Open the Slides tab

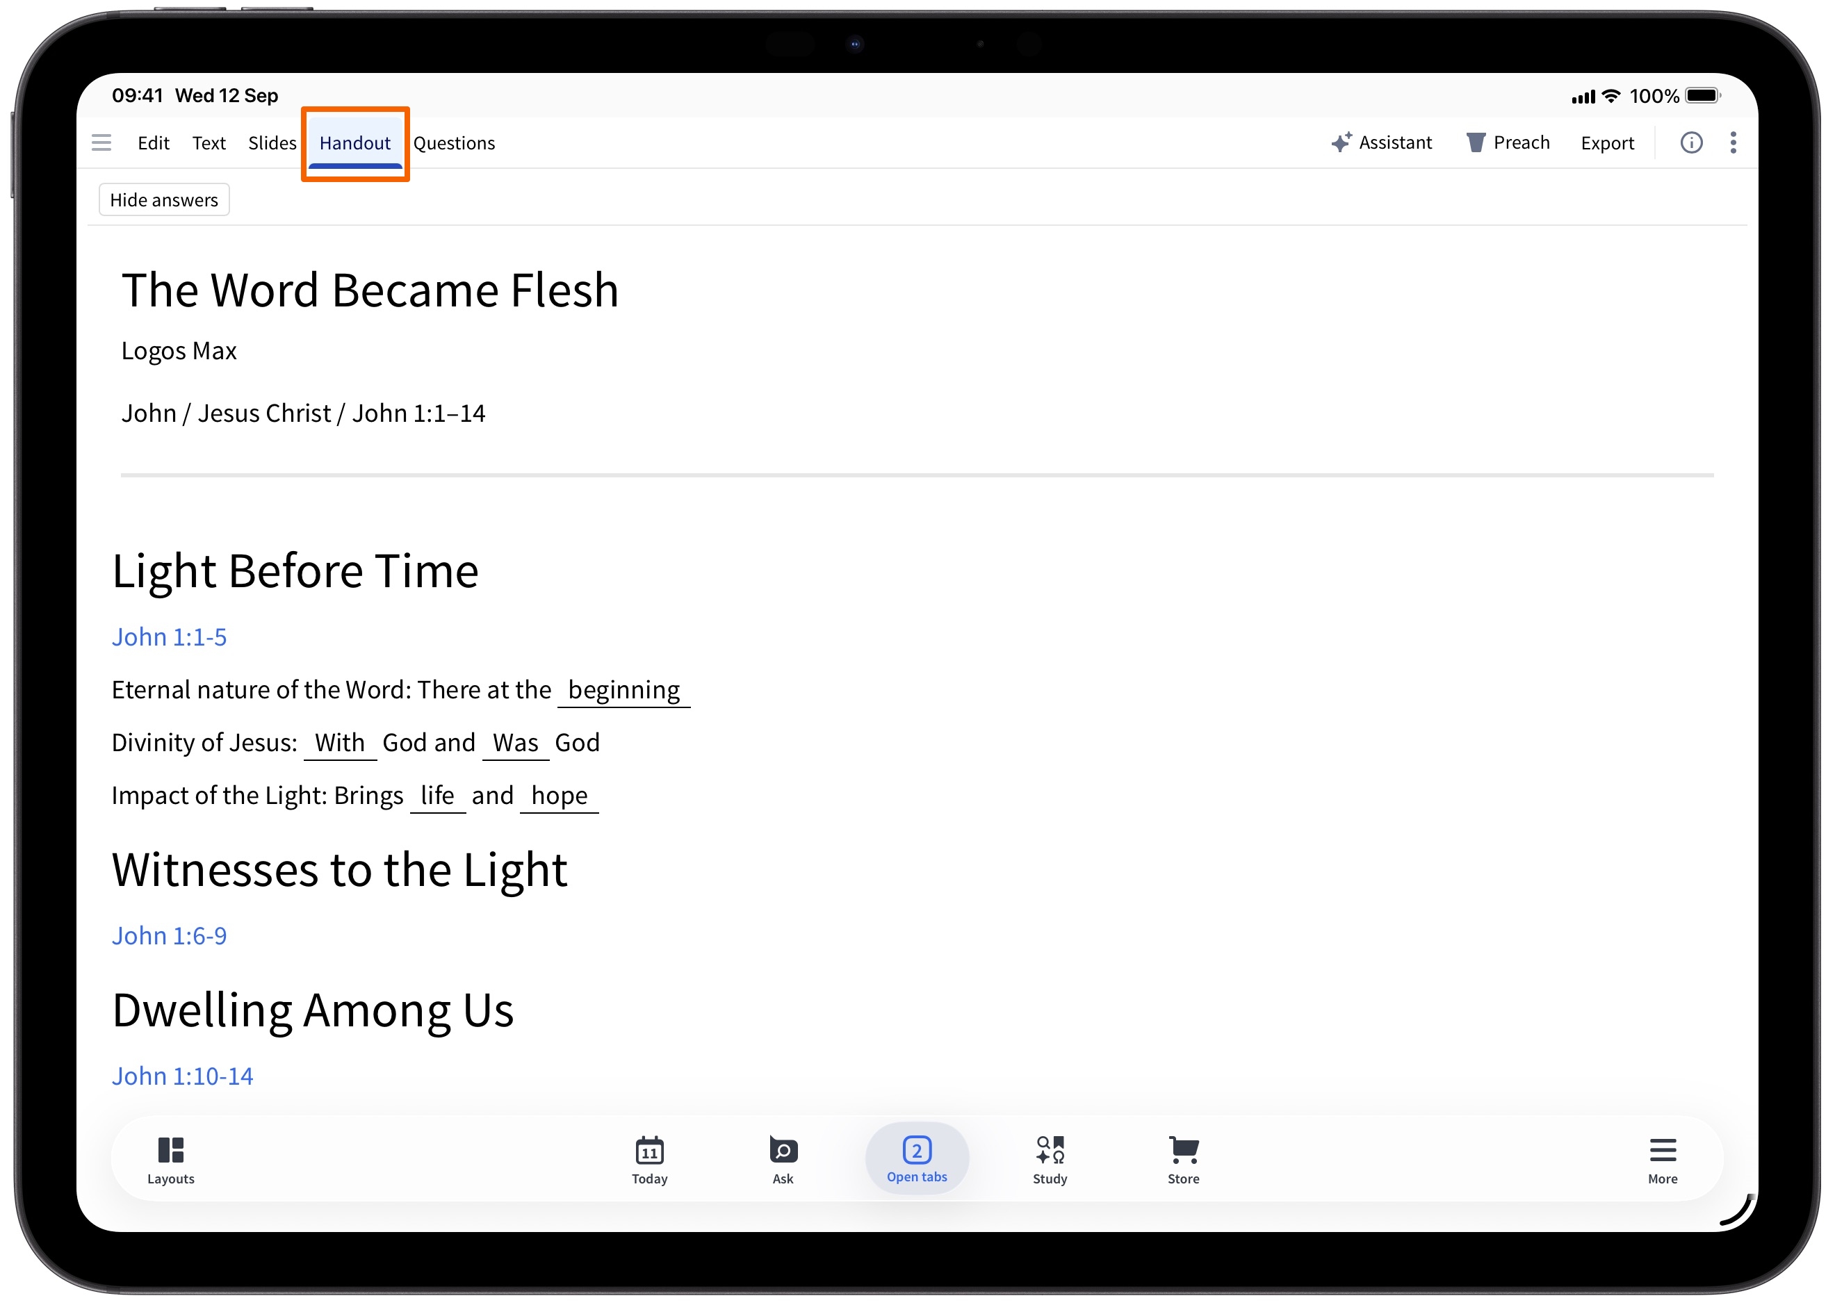[x=272, y=143]
